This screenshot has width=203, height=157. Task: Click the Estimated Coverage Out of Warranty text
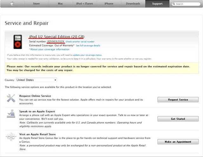pyautogui.click(x=52, y=46)
